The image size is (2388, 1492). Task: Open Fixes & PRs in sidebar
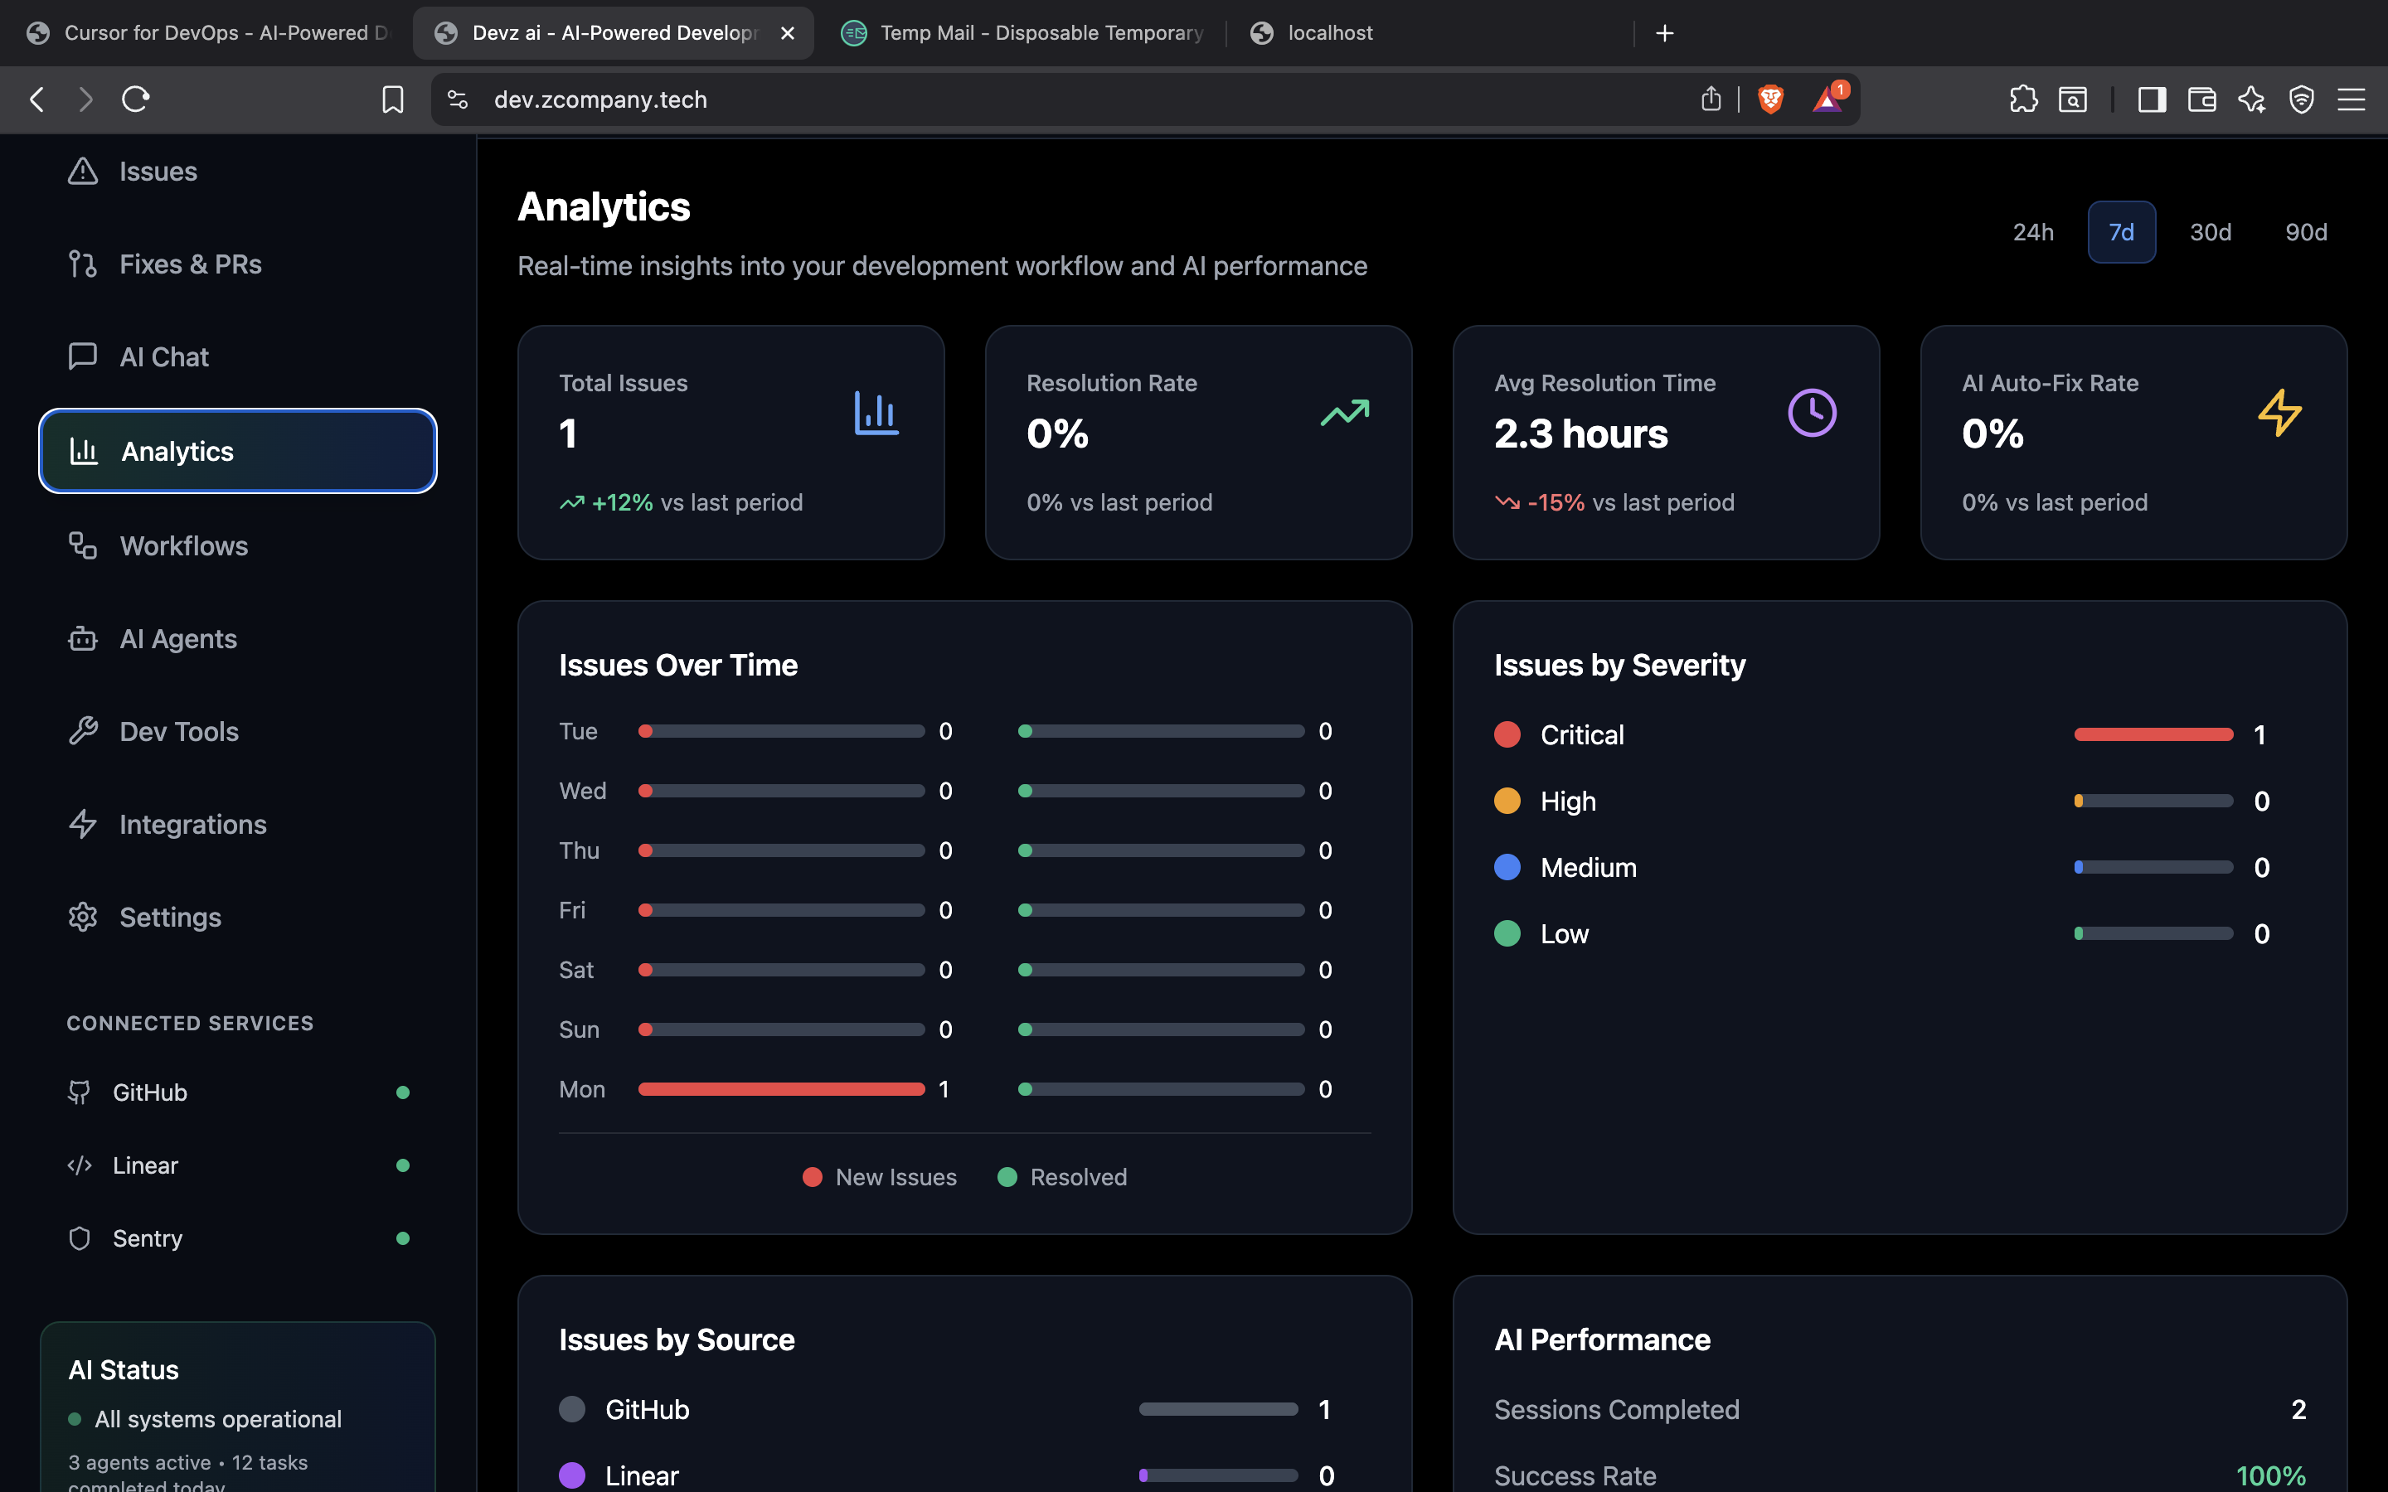tap(189, 264)
